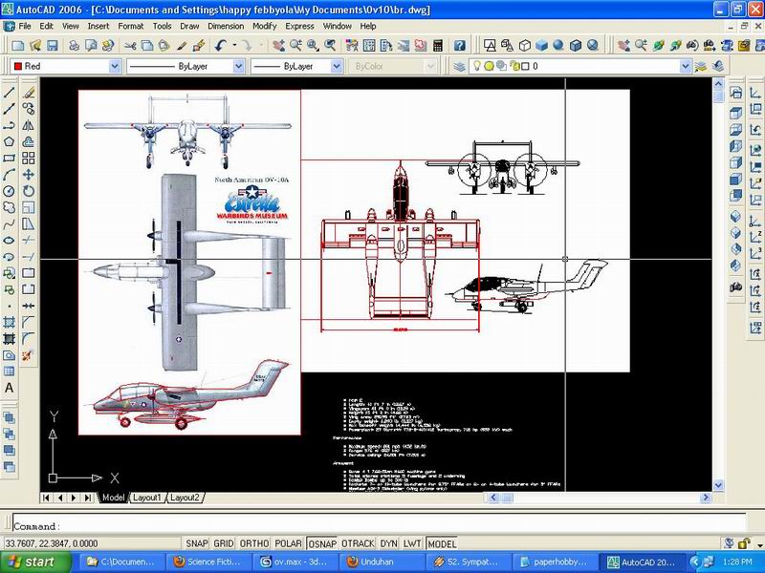Open the Red color control dropdown
Viewport: 765px width, 573px height.
click(114, 66)
